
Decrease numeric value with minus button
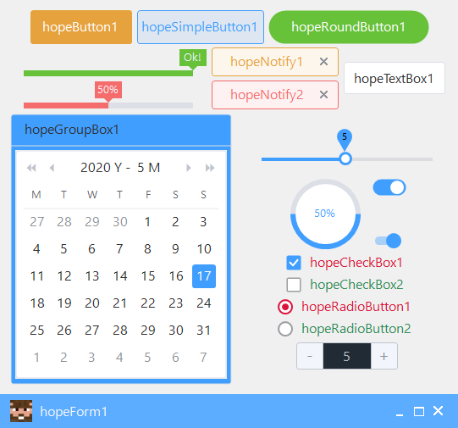tap(310, 356)
